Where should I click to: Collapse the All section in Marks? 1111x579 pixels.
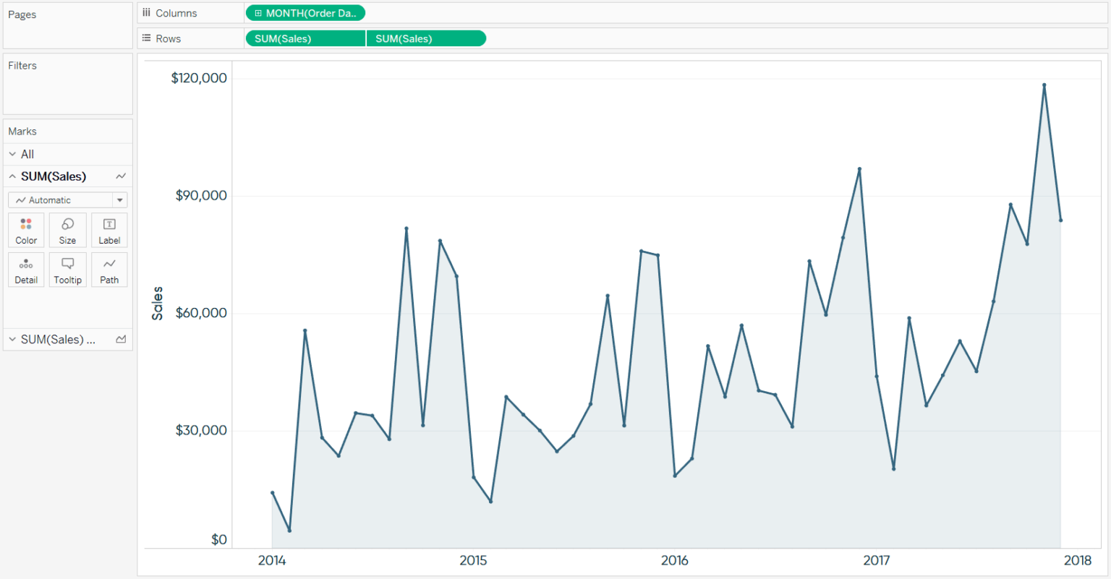(12, 154)
